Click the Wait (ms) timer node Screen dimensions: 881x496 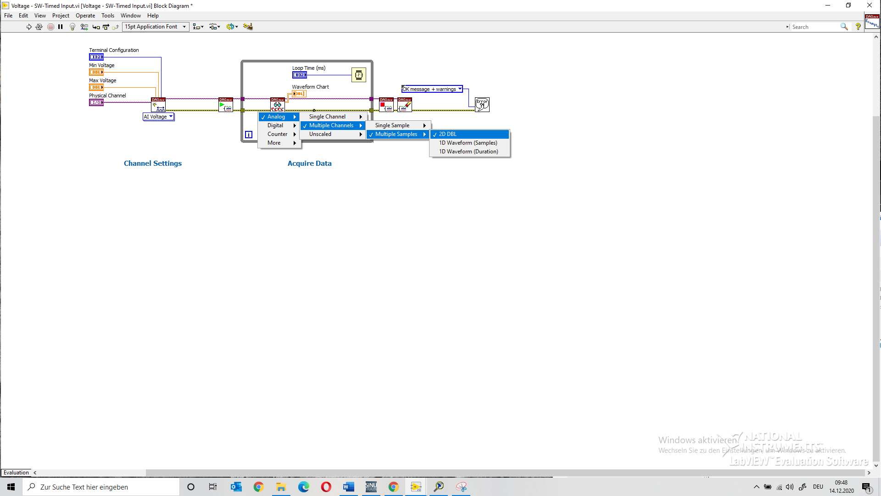[358, 75]
